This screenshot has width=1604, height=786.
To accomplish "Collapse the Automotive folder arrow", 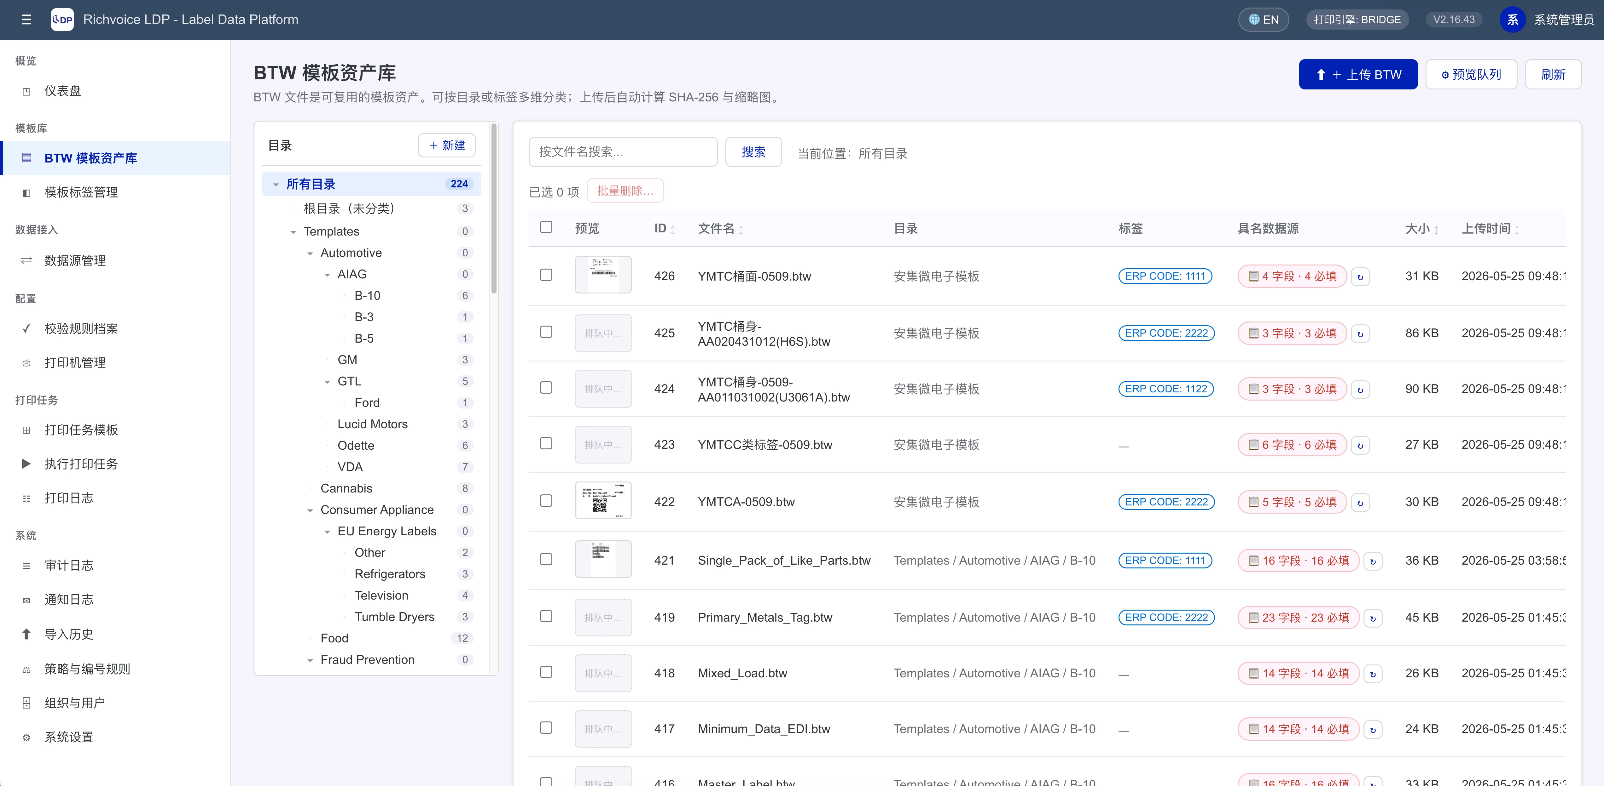I will (x=310, y=253).
